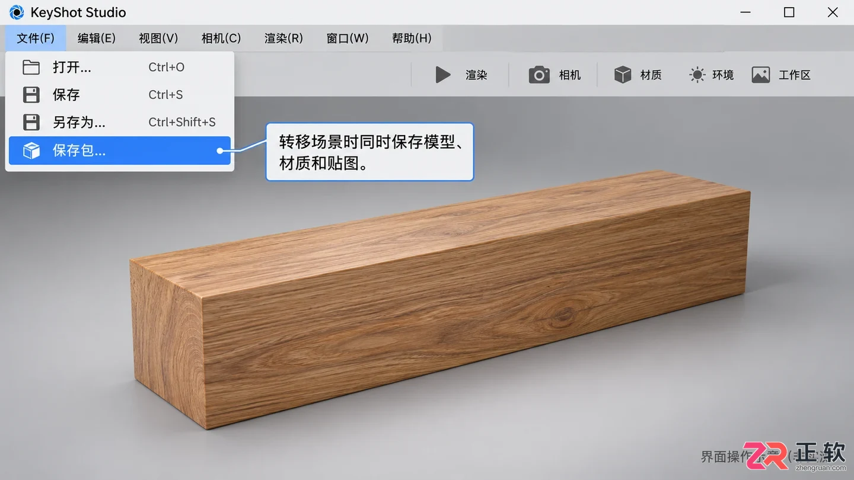Click the 工作区 toolbar label

pos(795,75)
